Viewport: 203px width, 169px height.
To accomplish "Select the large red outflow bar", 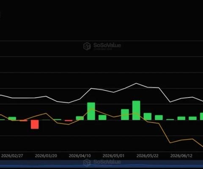I will (x=35, y=124).
